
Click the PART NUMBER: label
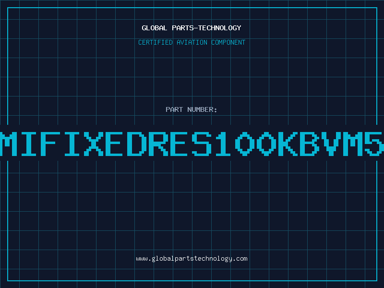pyautogui.click(x=192, y=109)
